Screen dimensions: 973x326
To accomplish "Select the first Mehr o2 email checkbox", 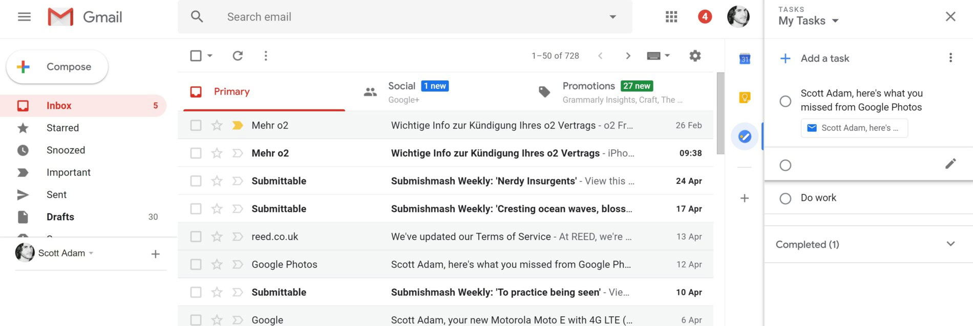I will 196,125.
